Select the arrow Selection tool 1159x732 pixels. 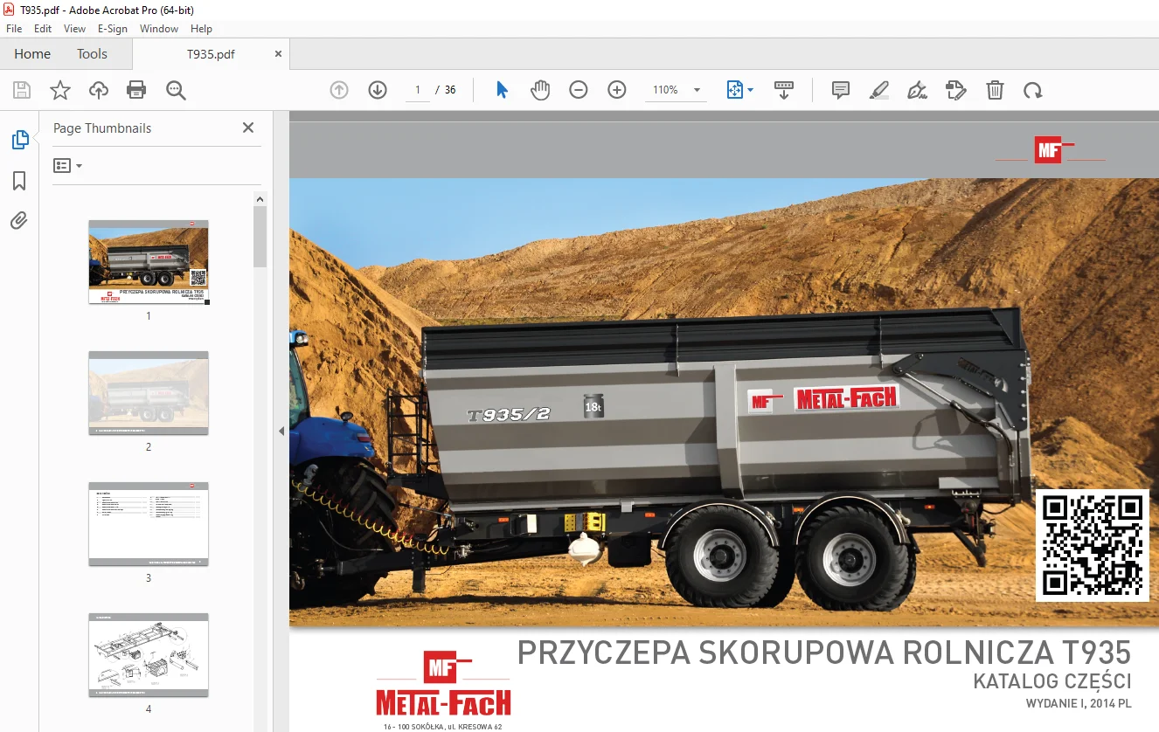tap(502, 90)
